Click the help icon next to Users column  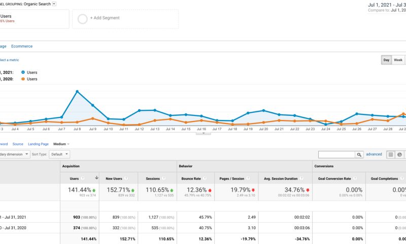coord(83,178)
